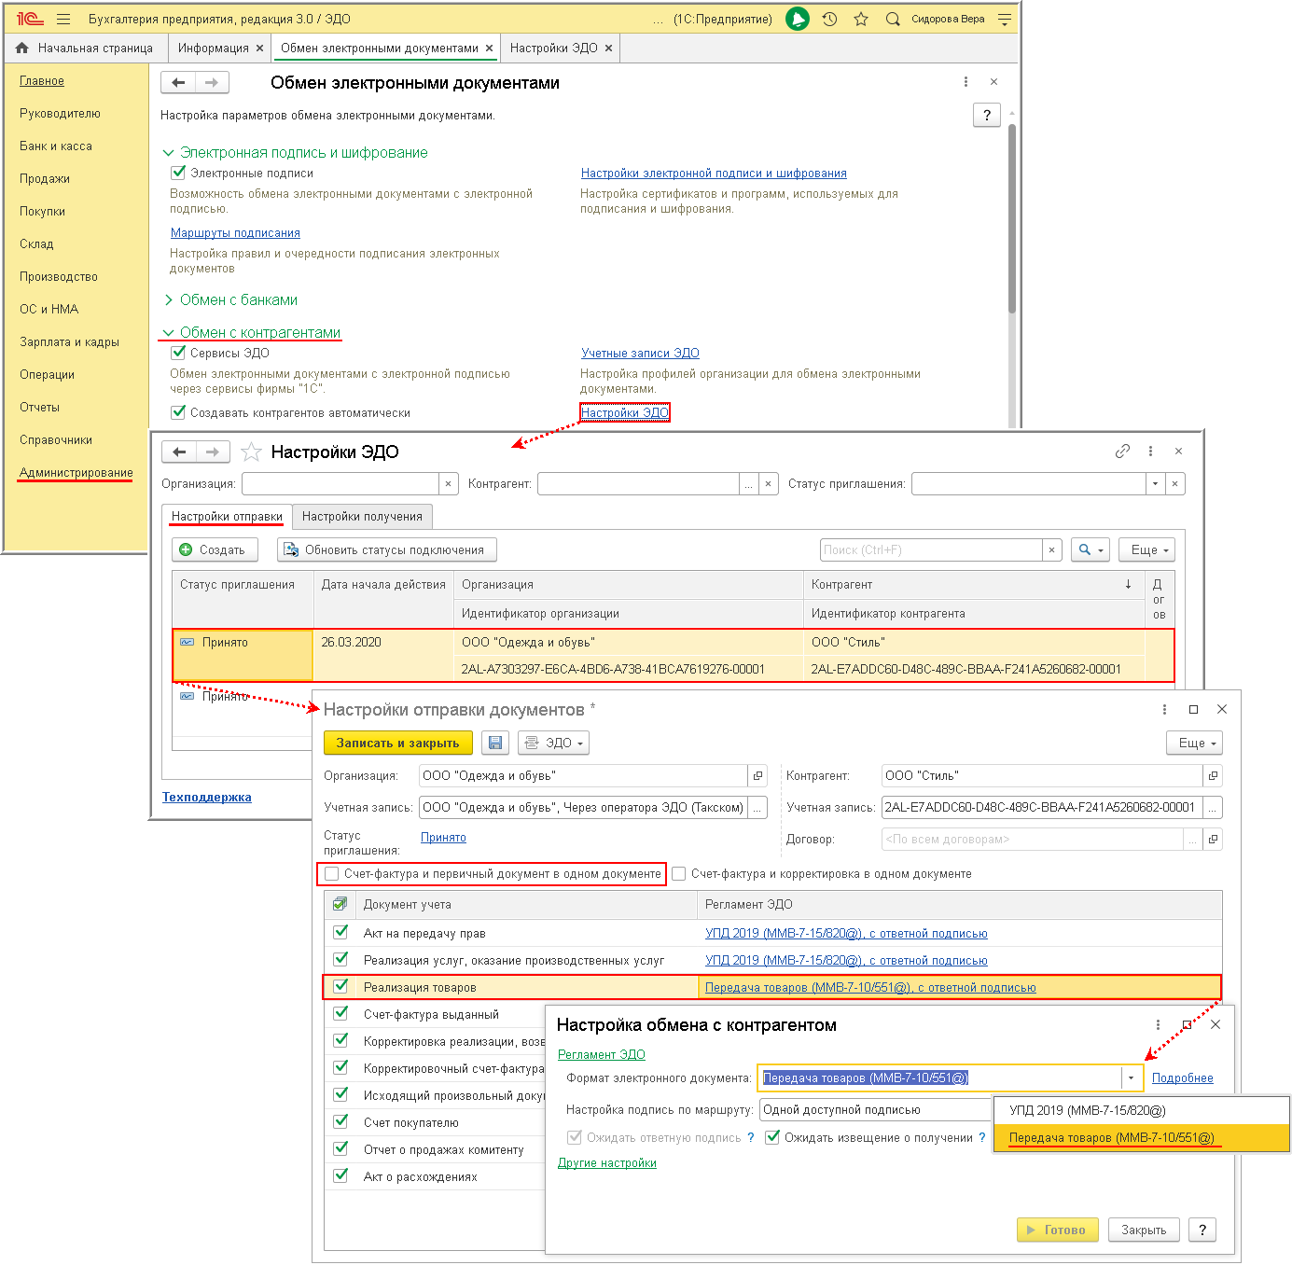Click Готово button in Настройка обмена dialog

click(1058, 1230)
